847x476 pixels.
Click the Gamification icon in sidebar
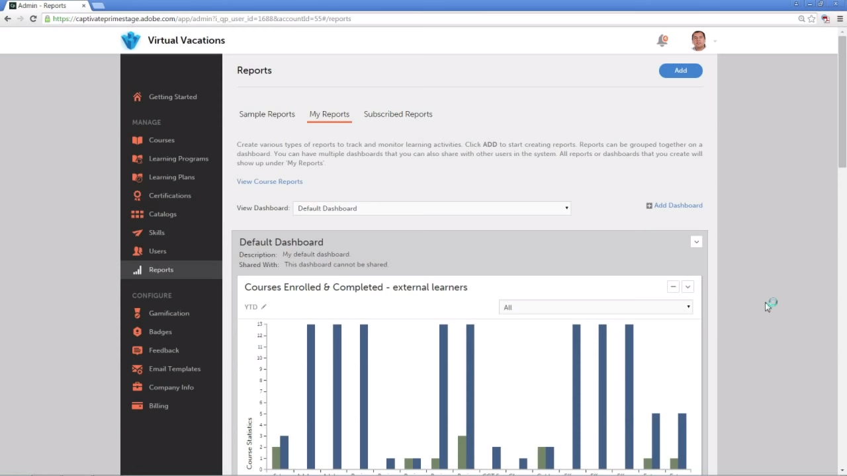click(x=137, y=313)
